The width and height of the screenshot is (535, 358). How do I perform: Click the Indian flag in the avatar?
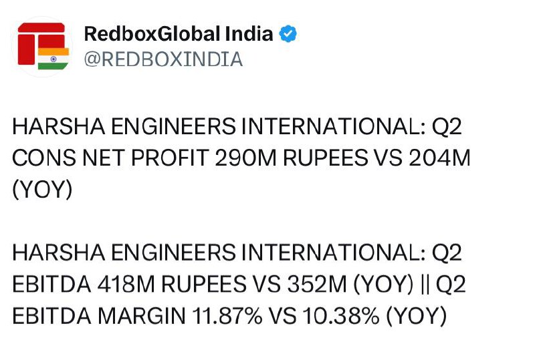(53, 59)
